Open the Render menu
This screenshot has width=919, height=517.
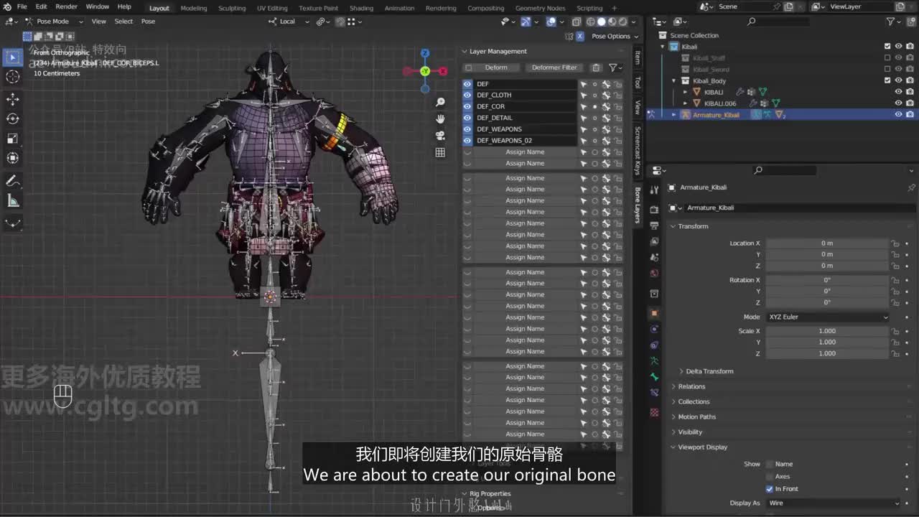pyautogui.click(x=66, y=6)
